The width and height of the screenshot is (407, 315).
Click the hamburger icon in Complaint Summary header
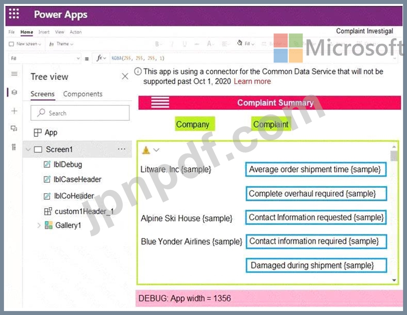coord(160,102)
